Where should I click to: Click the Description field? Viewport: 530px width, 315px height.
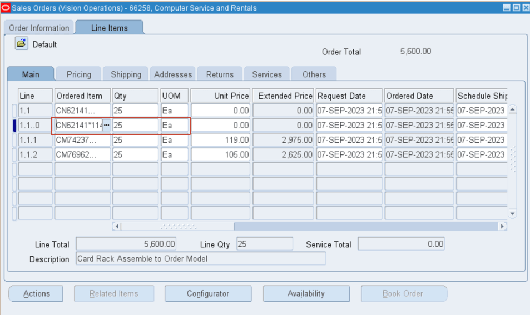(x=201, y=259)
